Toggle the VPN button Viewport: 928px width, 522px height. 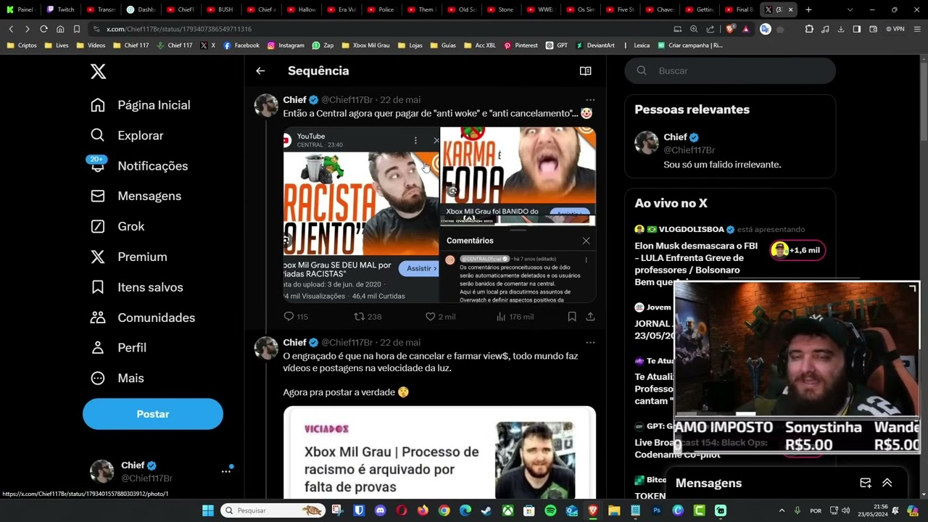click(895, 29)
